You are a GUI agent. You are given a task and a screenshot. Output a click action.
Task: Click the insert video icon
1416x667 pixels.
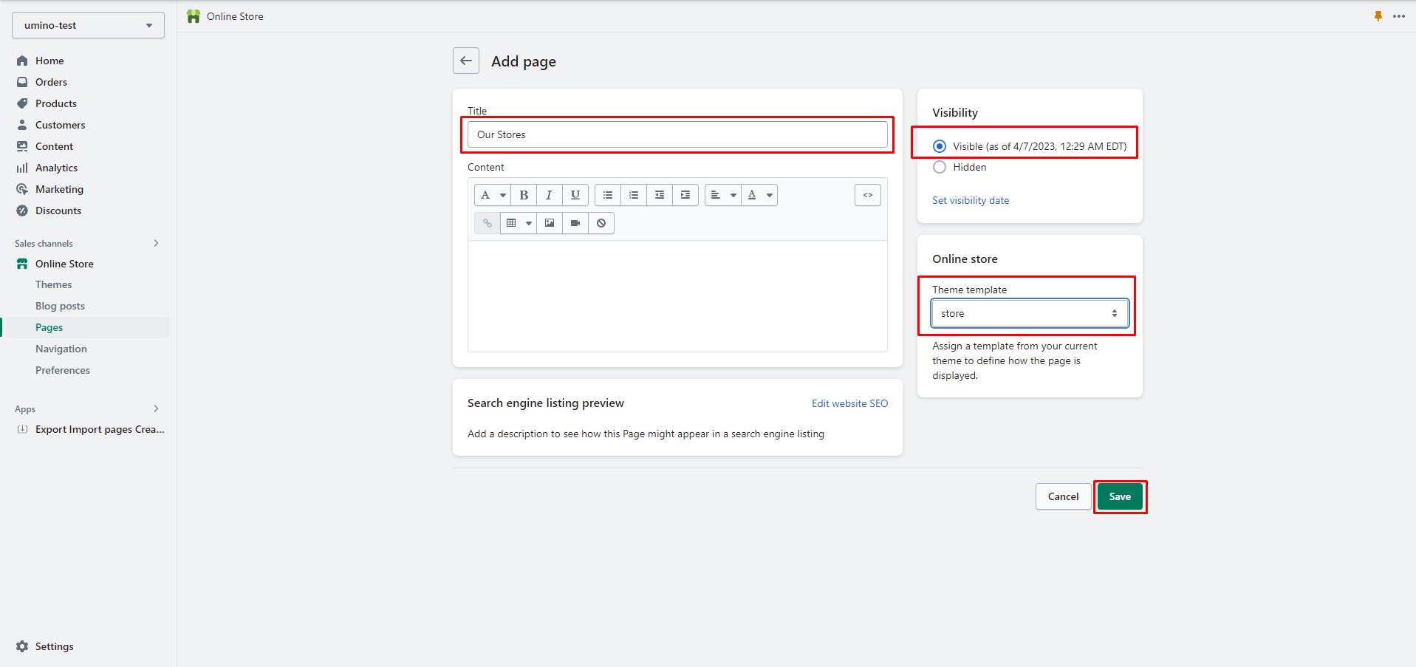point(575,223)
